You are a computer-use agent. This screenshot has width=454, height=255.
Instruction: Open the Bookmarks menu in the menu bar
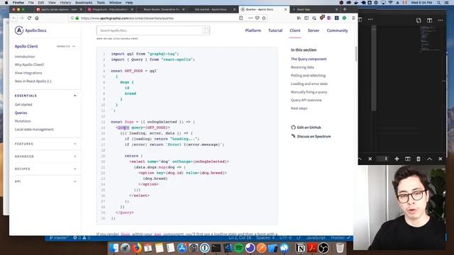[84, 2]
